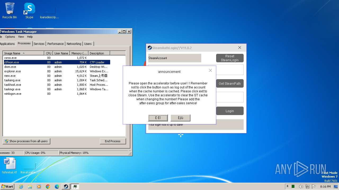Select dwm.exe process row
The height and width of the screenshot is (190, 339).
tap(56, 67)
